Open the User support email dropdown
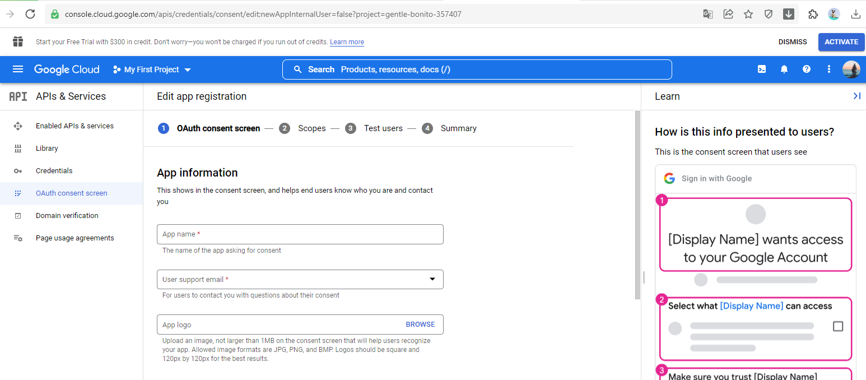Image resolution: width=866 pixels, height=380 pixels. [x=300, y=279]
